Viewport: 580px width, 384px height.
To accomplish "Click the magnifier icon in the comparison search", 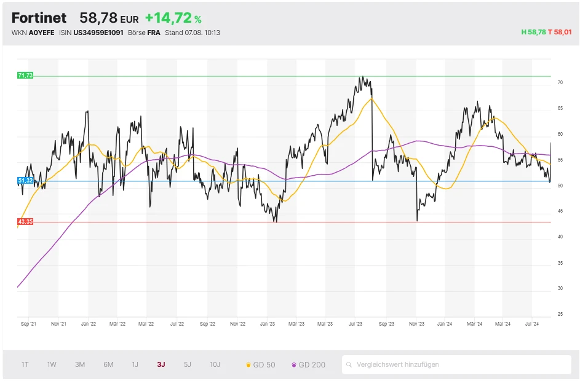I will coord(350,364).
